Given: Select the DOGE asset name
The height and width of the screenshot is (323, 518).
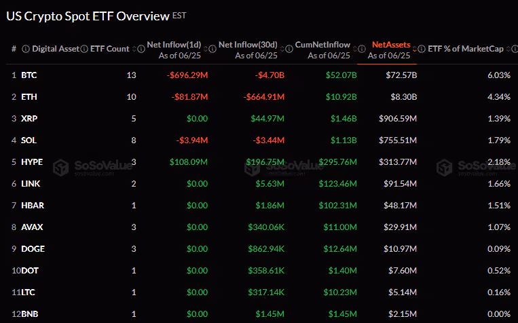Looking at the screenshot, I should [x=33, y=249].
